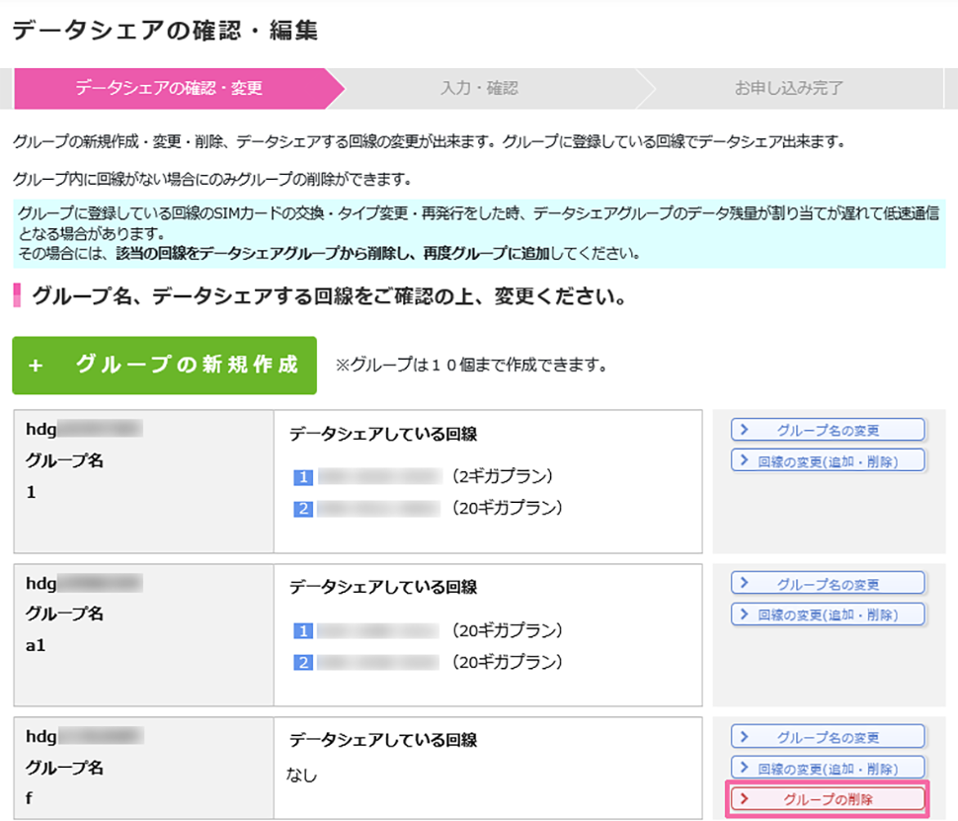958x821 pixels.
Task: Go to the 入力・確認 step
Action: 479,88
